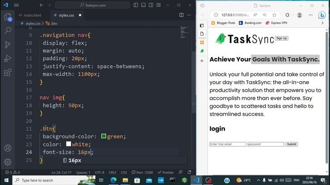Open the VS Code Explorer view
This screenshot has width=330, height=185.
pos(8,17)
